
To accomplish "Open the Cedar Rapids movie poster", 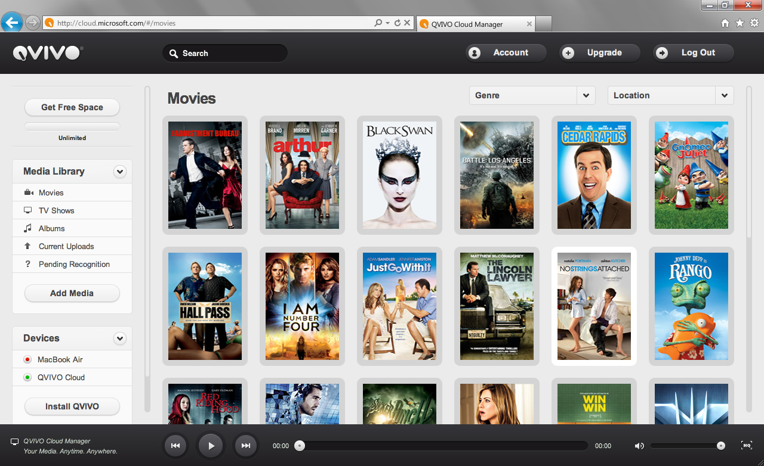I will point(594,175).
